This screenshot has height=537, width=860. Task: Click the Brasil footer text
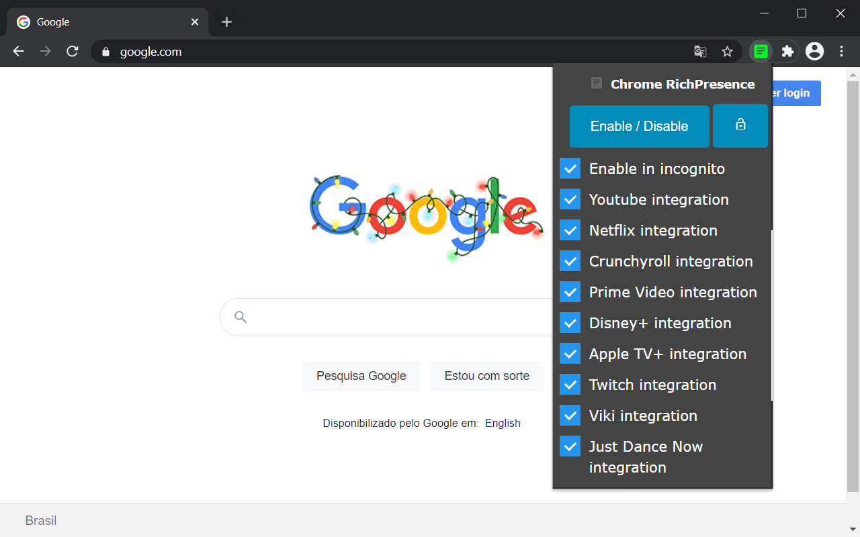41,520
